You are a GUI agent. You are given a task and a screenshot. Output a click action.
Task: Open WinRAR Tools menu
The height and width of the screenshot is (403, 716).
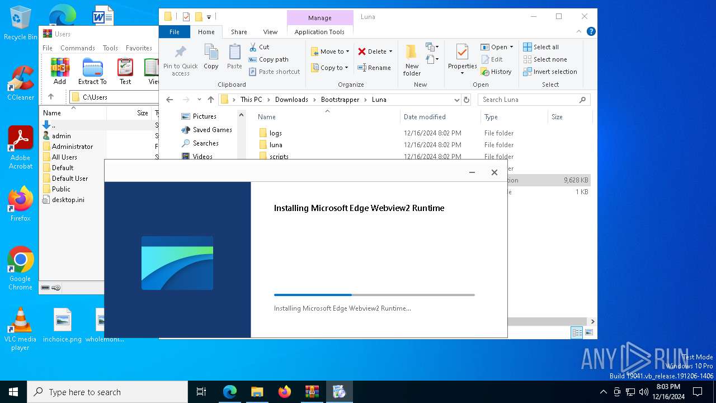tap(110, 48)
